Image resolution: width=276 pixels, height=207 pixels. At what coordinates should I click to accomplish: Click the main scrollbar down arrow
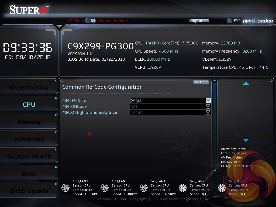[x=214, y=171]
